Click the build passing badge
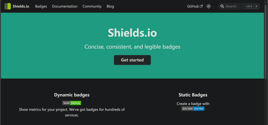The width and height of the screenshot is (268, 125). pos(72,103)
